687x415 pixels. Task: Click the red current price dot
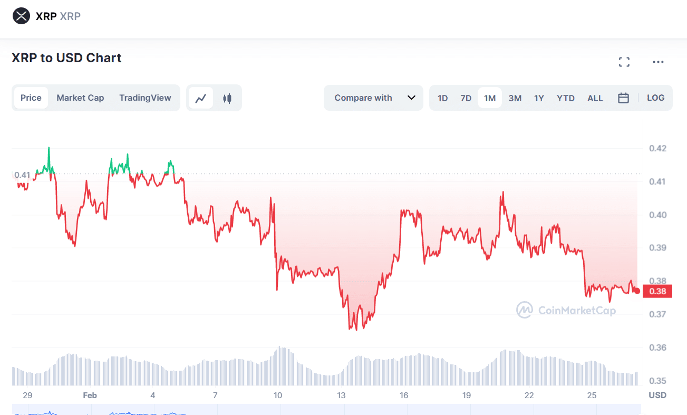coord(637,291)
